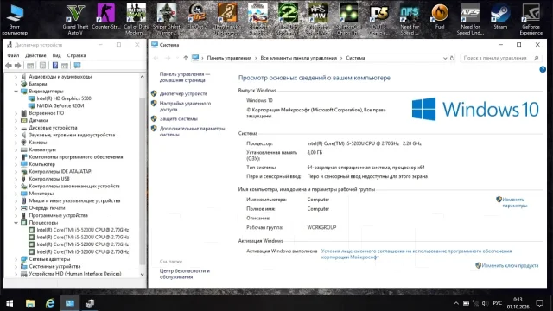
Task: Click Device Manager scrollbar down arrow
Action: 142,275
